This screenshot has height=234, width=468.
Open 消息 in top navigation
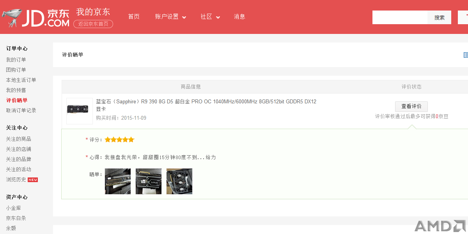click(239, 16)
